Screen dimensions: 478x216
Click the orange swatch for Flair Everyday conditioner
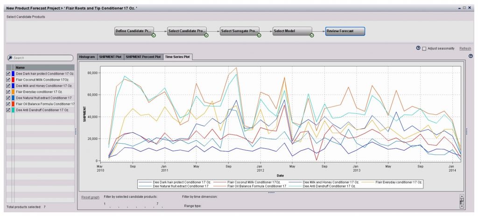(x=13, y=92)
